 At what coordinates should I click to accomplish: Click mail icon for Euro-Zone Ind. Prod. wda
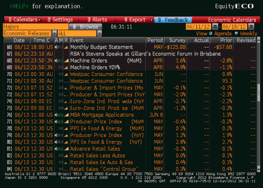point(61,102)
